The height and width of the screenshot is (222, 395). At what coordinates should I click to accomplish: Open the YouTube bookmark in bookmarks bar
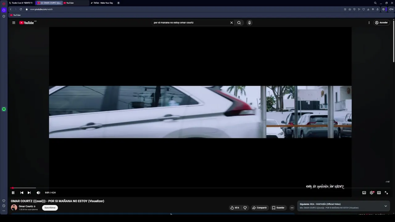[15, 15]
